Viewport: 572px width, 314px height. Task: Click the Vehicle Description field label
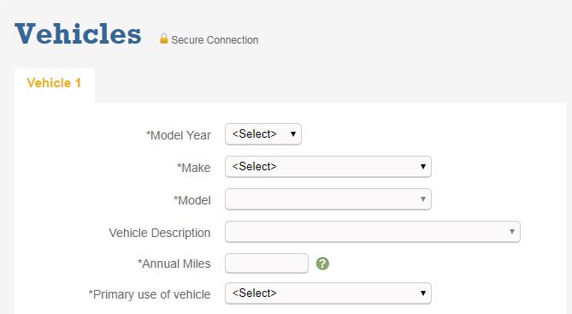159,233
